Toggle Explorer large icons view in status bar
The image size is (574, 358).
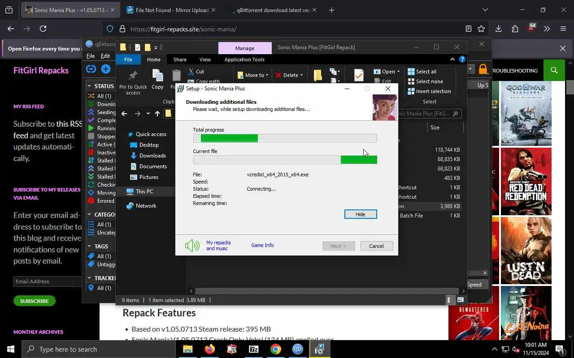(461, 300)
